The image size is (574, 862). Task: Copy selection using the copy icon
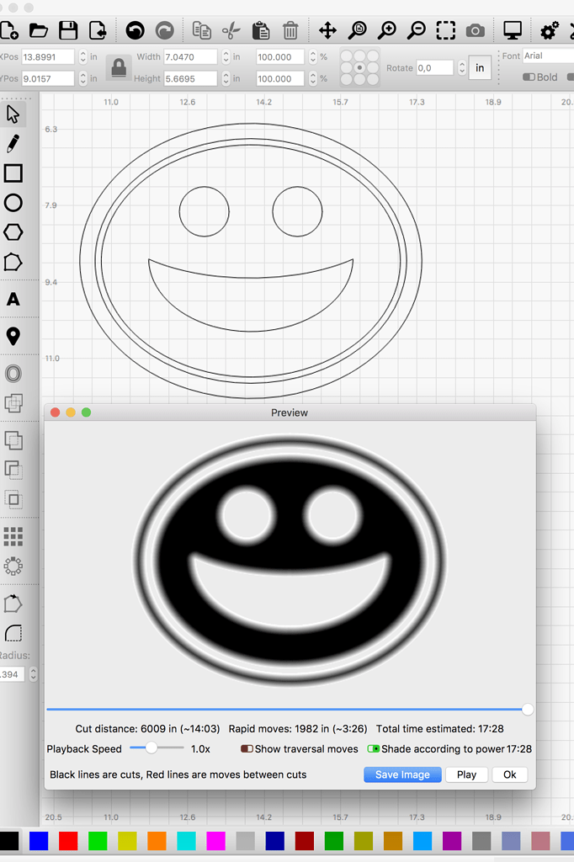[x=202, y=30]
